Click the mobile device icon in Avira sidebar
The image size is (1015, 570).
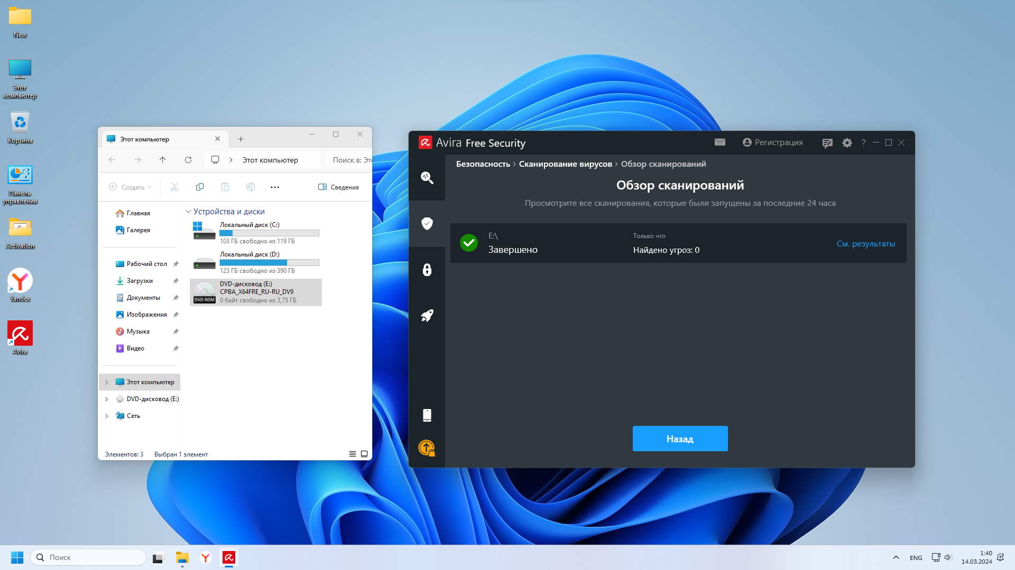point(427,415)
